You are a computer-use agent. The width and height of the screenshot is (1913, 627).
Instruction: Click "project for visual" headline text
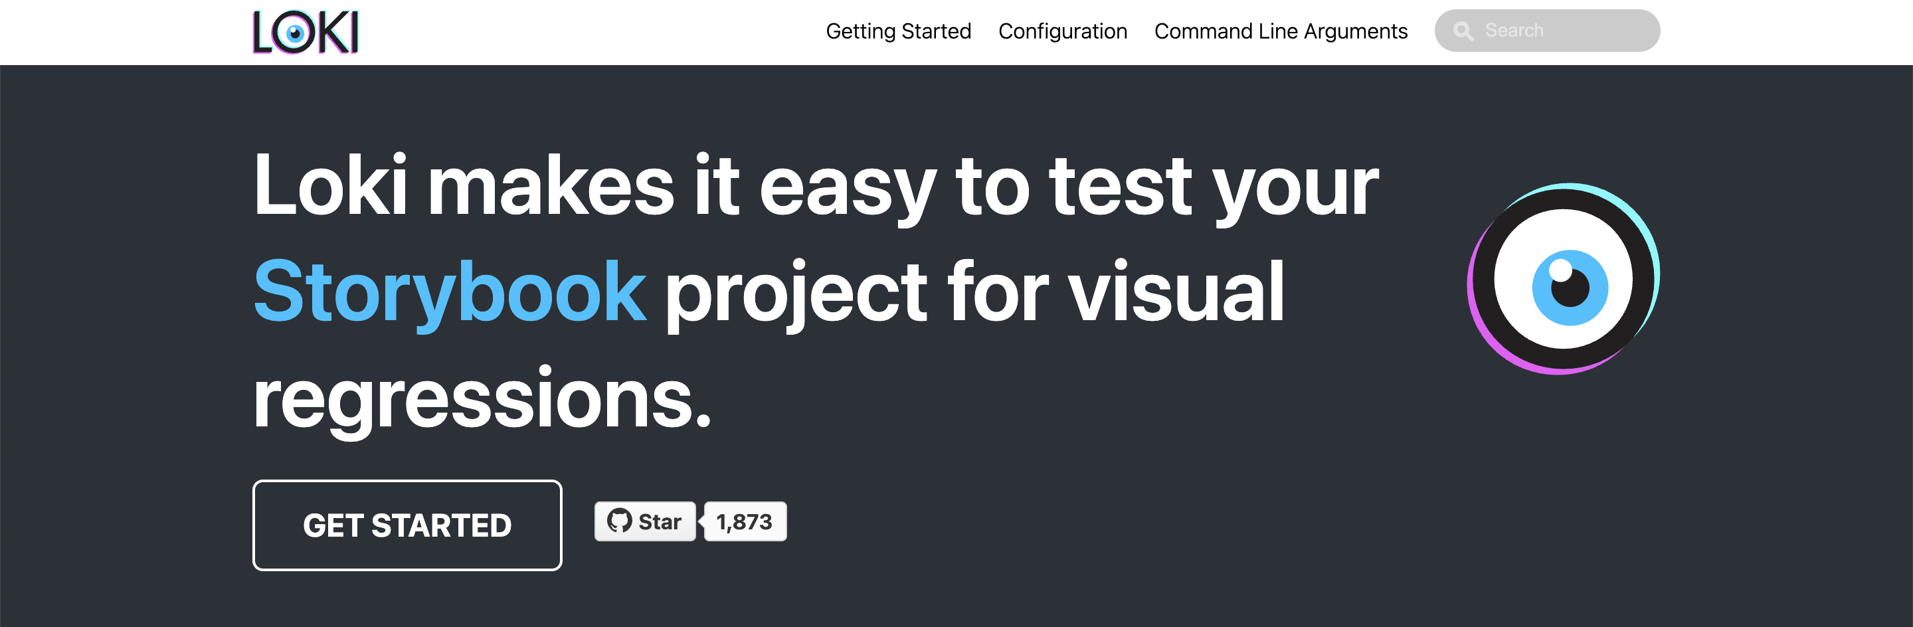click(974, 292)
